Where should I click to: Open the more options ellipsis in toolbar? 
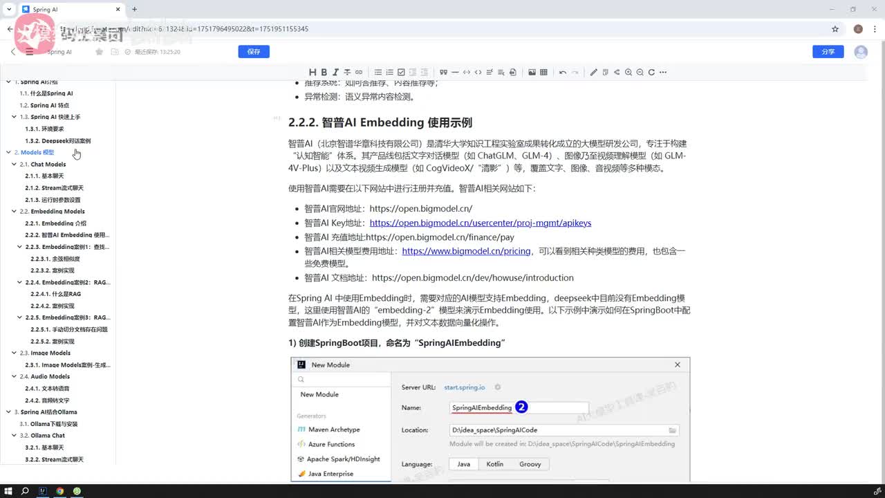click(662, 72)
